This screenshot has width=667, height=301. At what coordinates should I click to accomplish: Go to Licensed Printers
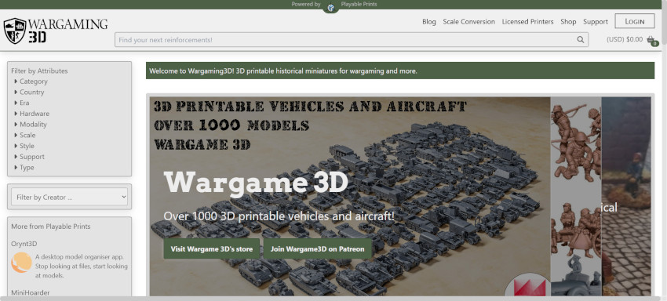(527, 22)
